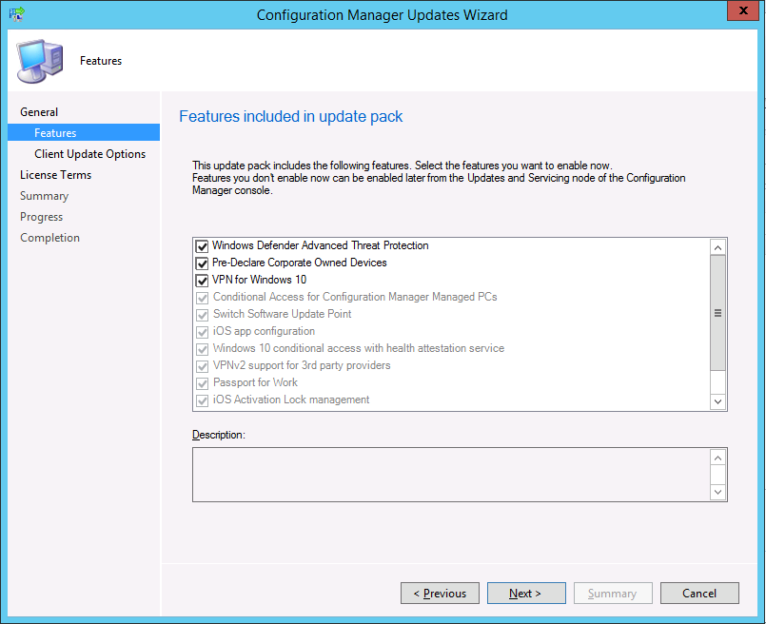Image resolution: width=766 pixels, height=624 pixels.
Task: Select 'Windows 10 conditional access with health attestation service'
Action: (x=359, y=348)
